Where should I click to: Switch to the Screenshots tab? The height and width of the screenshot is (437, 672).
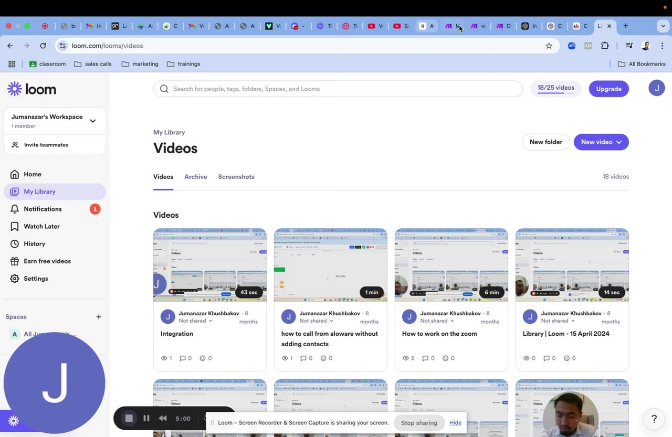point(236,177)
